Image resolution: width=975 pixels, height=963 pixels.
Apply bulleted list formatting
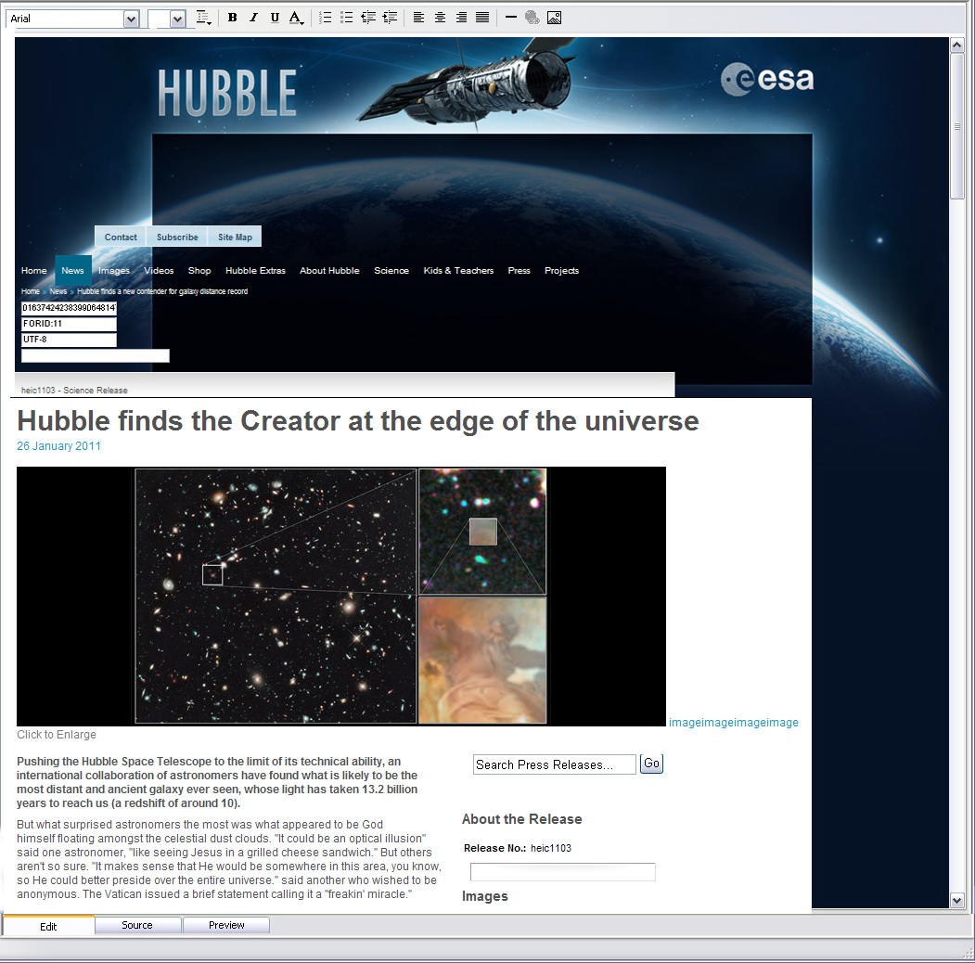coord(346,18)
